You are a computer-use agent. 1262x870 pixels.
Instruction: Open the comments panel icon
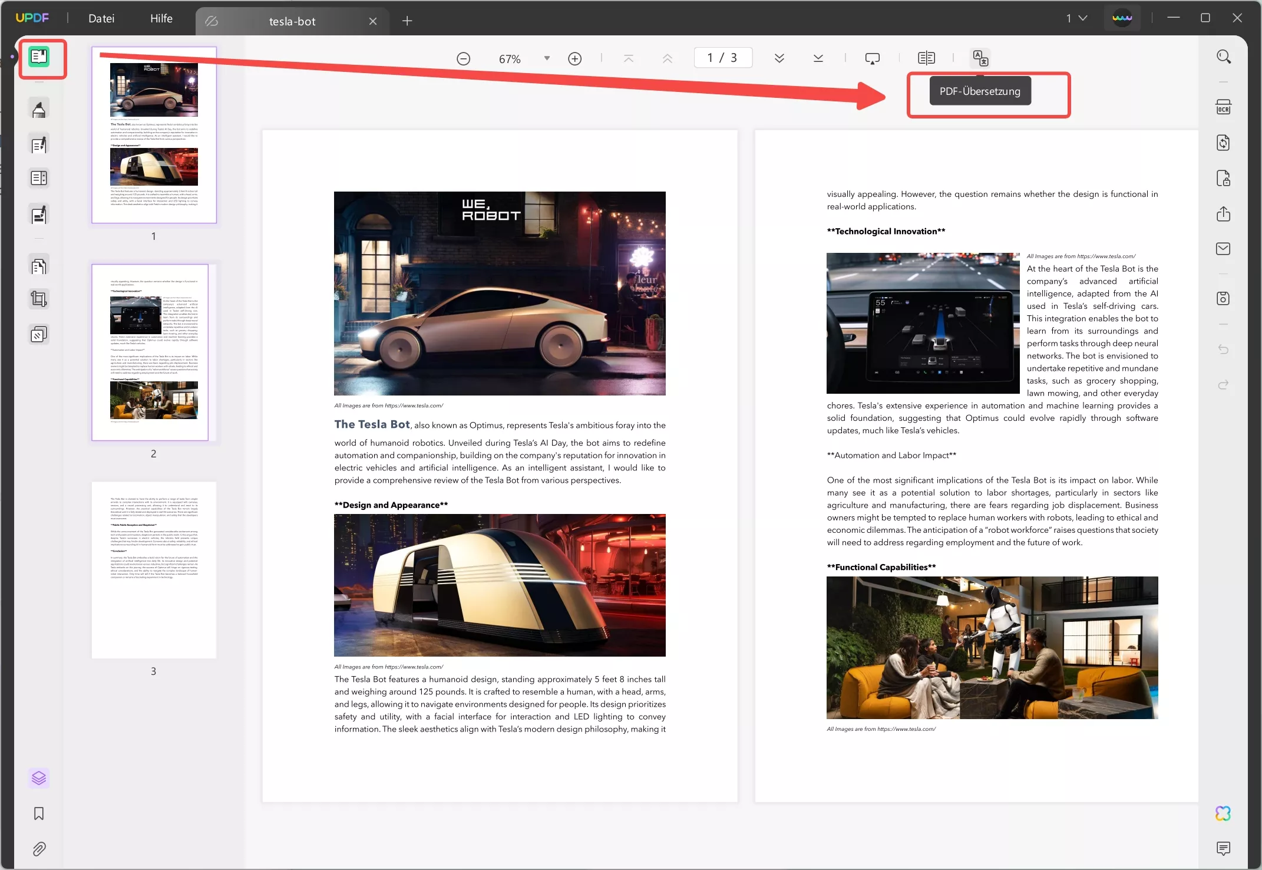(x=1224, y=849)
